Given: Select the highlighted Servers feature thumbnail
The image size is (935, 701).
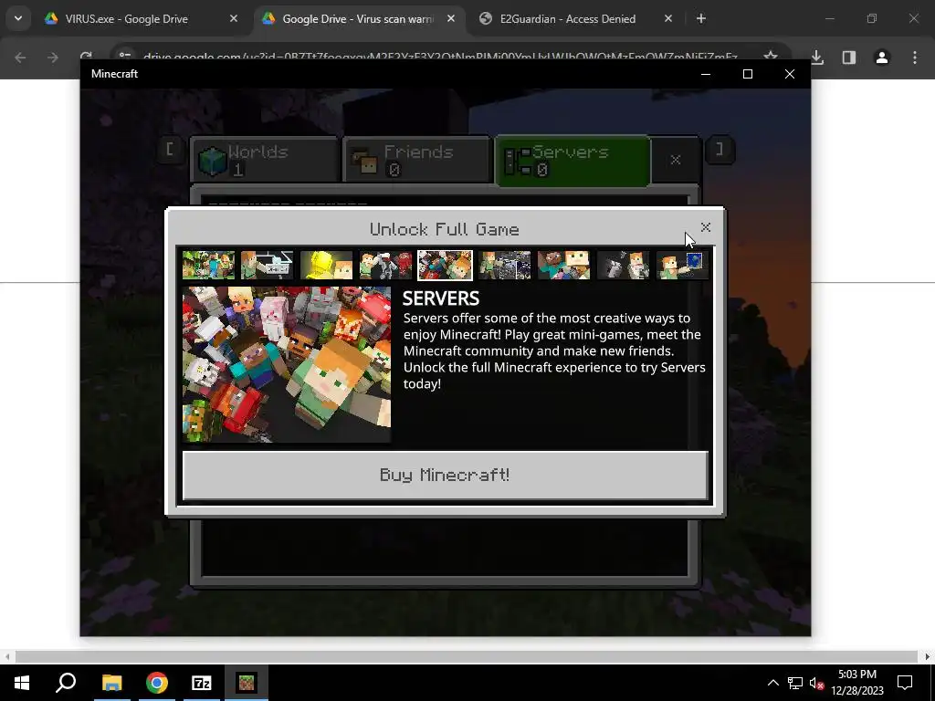Looking at the screenshot, I should pos(445,265).
